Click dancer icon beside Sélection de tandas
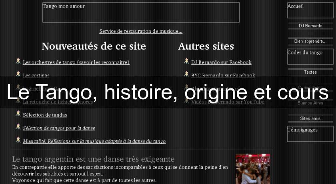The image size is (336, 184). [x=18, y=114]
